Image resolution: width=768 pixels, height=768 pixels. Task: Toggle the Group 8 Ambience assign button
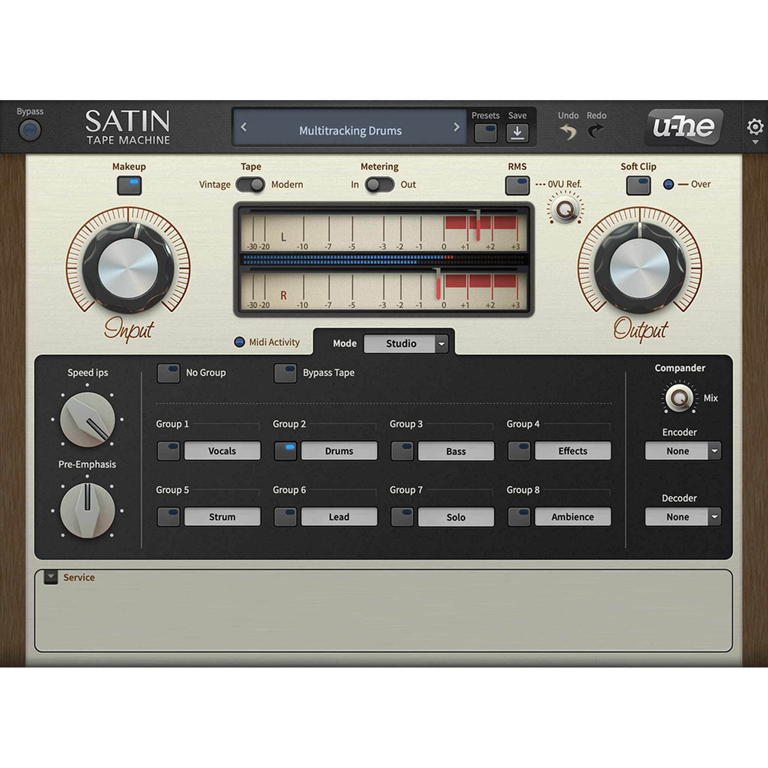pos(519,517)
